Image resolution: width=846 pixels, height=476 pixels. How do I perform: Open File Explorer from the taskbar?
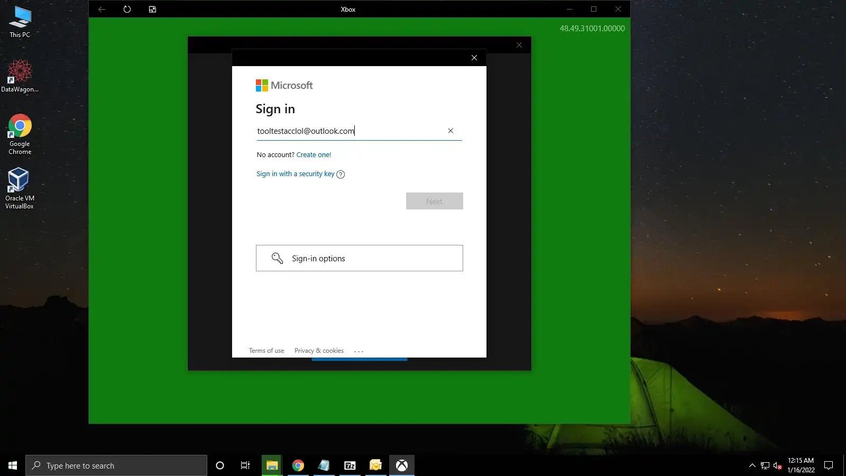[x=272, y=465]
